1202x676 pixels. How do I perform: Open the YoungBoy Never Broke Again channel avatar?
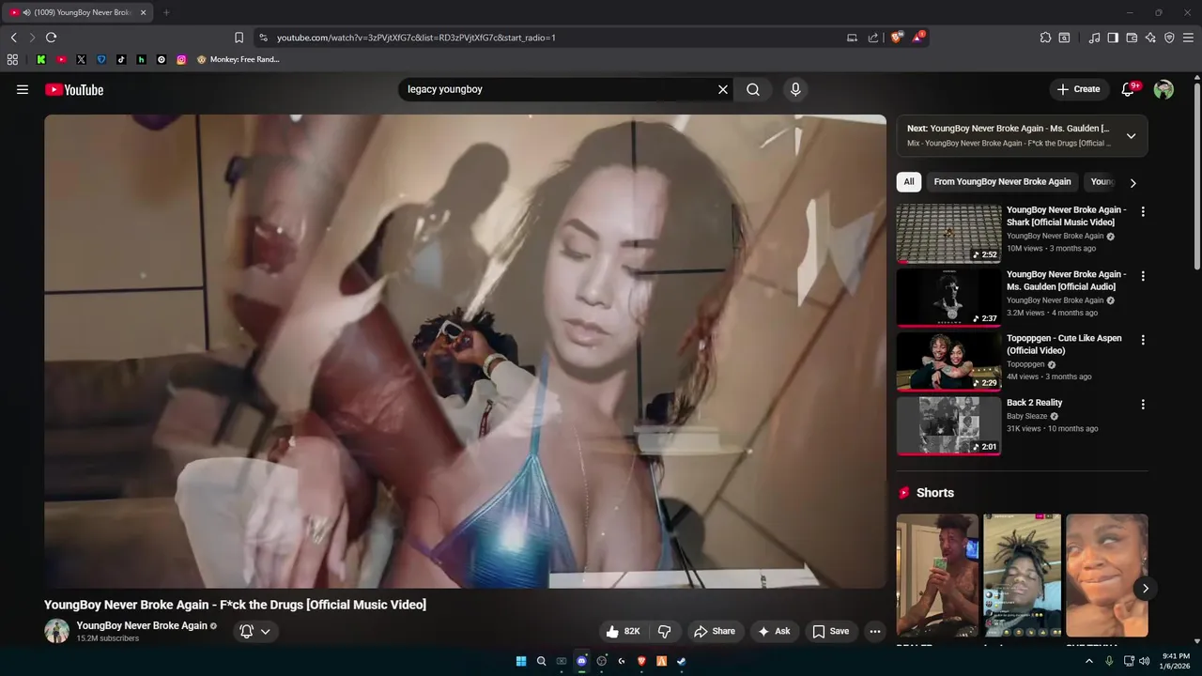57,631
